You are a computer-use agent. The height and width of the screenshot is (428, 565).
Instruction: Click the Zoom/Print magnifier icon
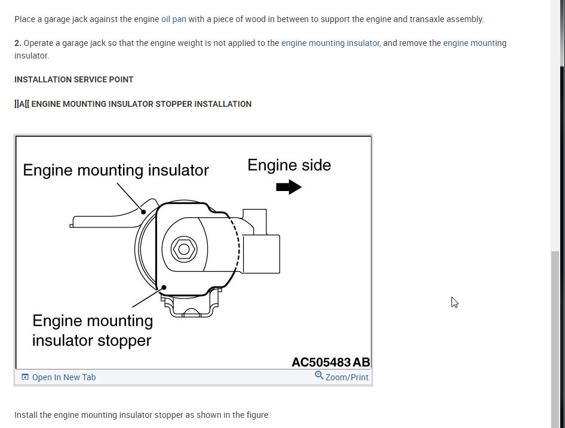(x=319, y=375)
